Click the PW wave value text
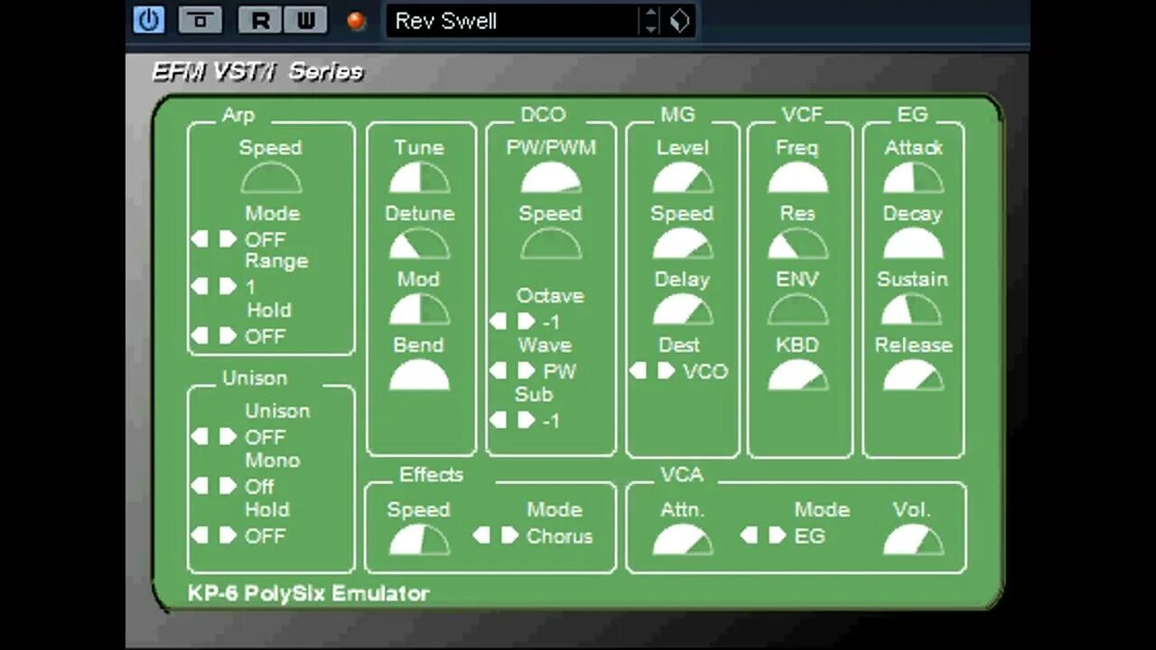Image resolution: width=1156 pixels, height=650 pixels. point(560,371)
